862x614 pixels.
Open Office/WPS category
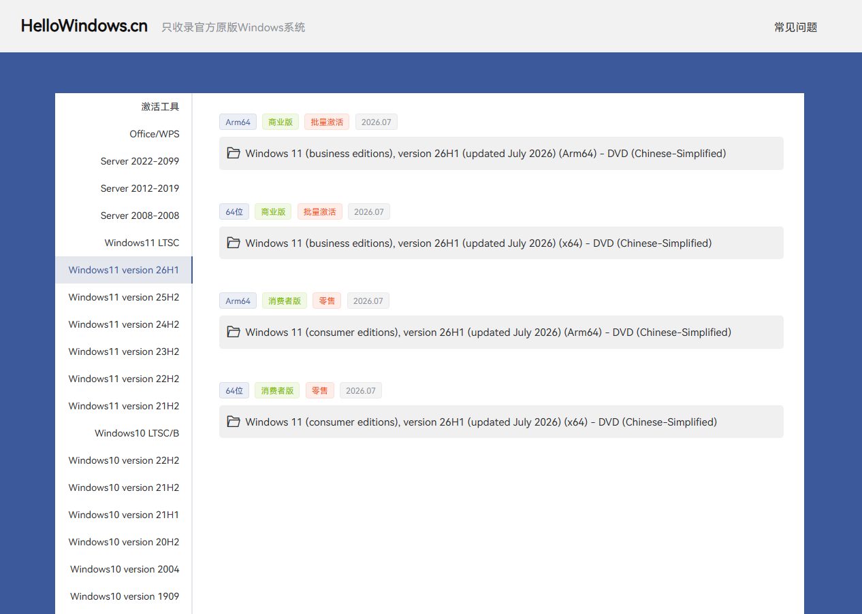[x=124, y=134]
